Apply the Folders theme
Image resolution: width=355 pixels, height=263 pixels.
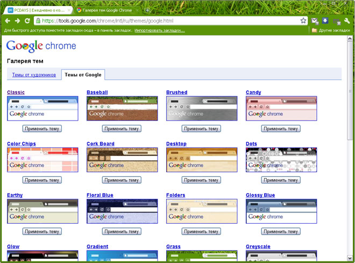coord(201,232)
